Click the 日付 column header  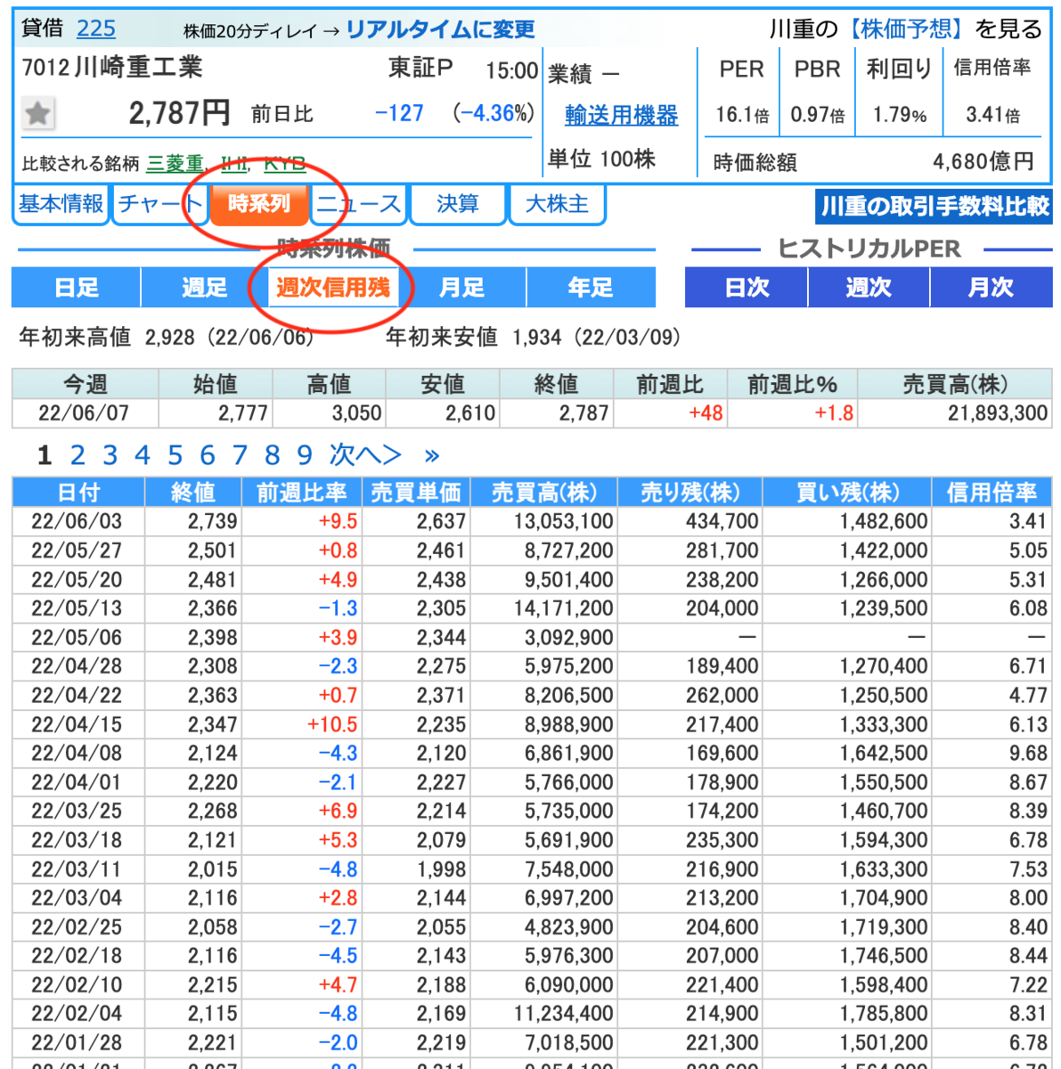78,493
